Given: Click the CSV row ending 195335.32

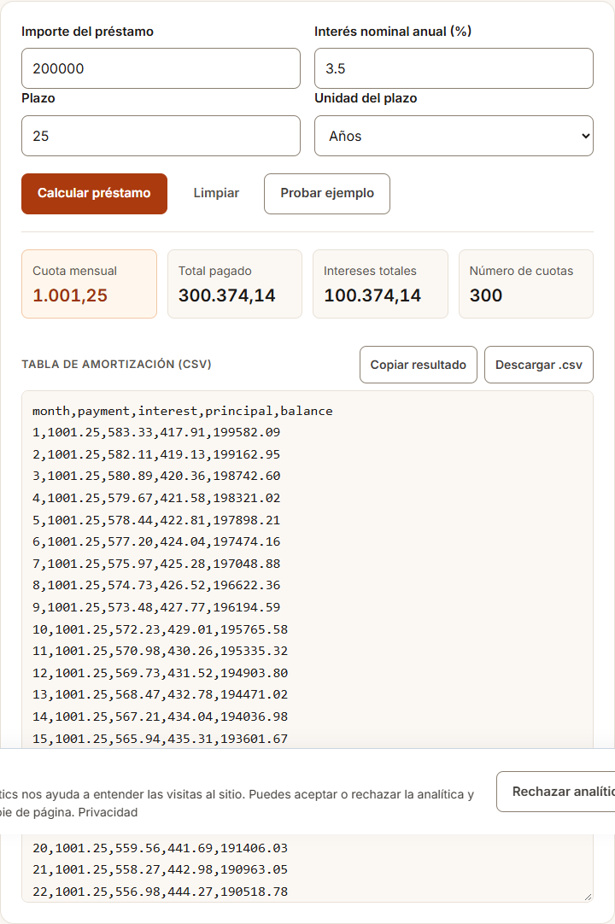Looking at the screenshot, I should tap(161, 652).
